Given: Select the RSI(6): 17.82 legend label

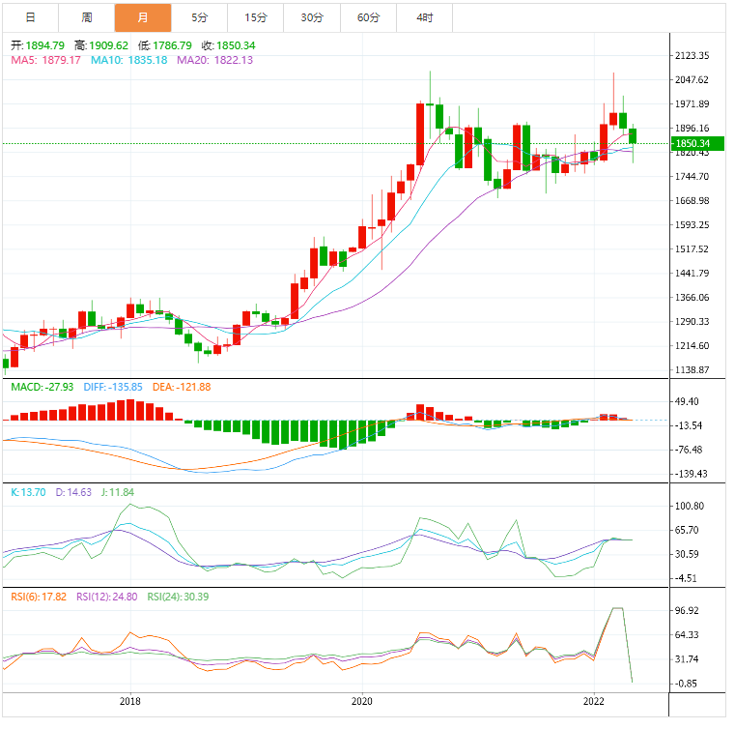Looking at the screenshot, I should [39, 597].
